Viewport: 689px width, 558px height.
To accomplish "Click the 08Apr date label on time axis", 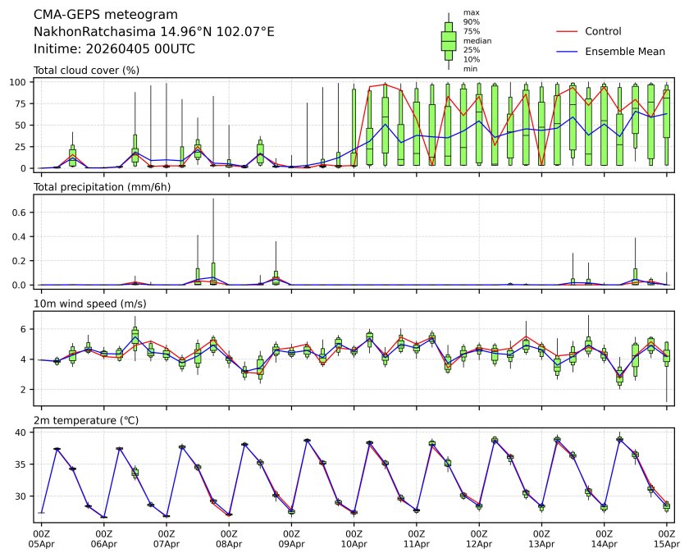I will click(229, 543).
